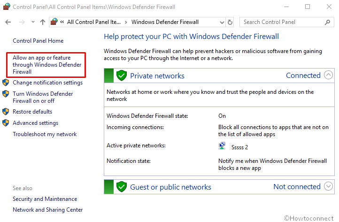Viewport: 339px width, 222px height.
Task: Click the Incoming connections label
Action: click(135, 127)
